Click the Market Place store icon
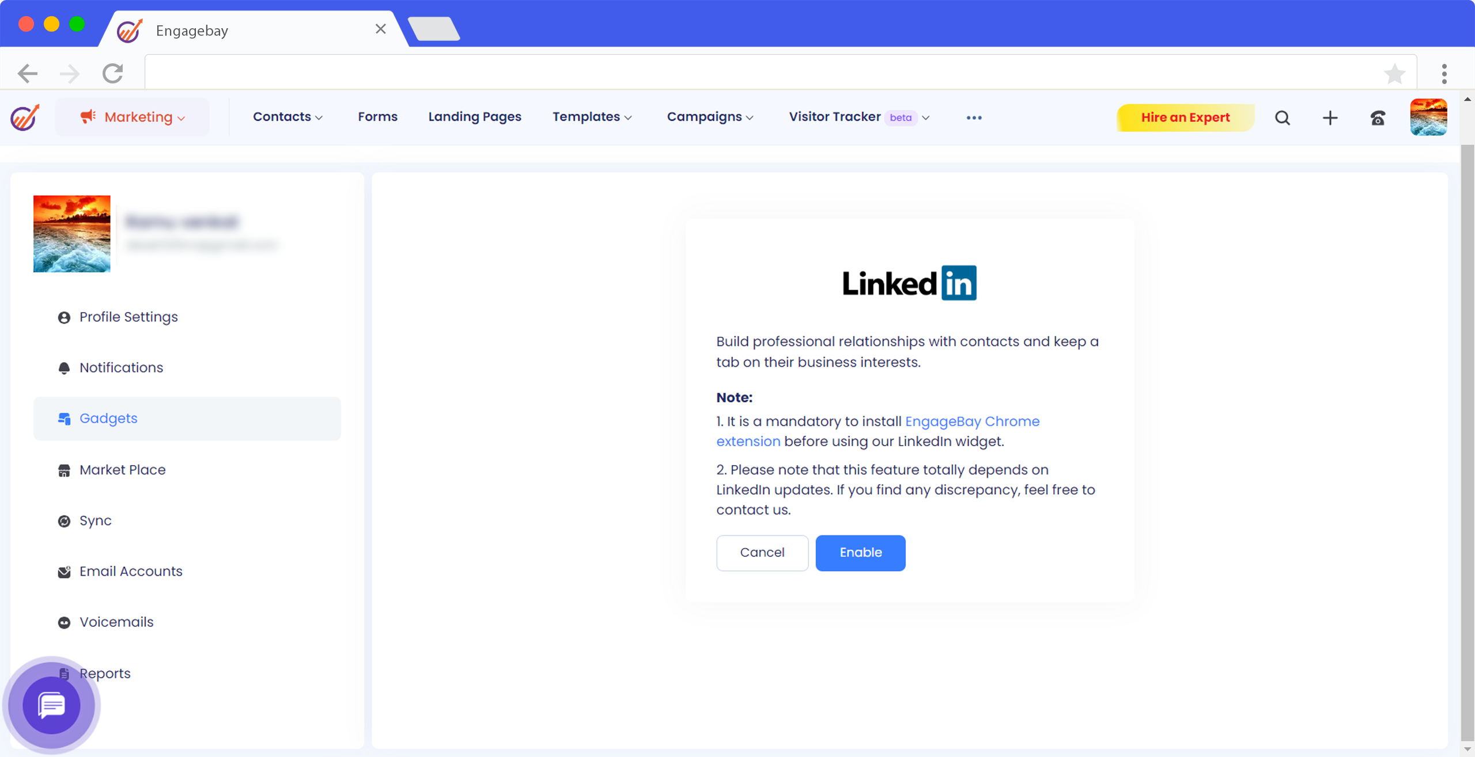The image size is (1475, 757). 64,470
